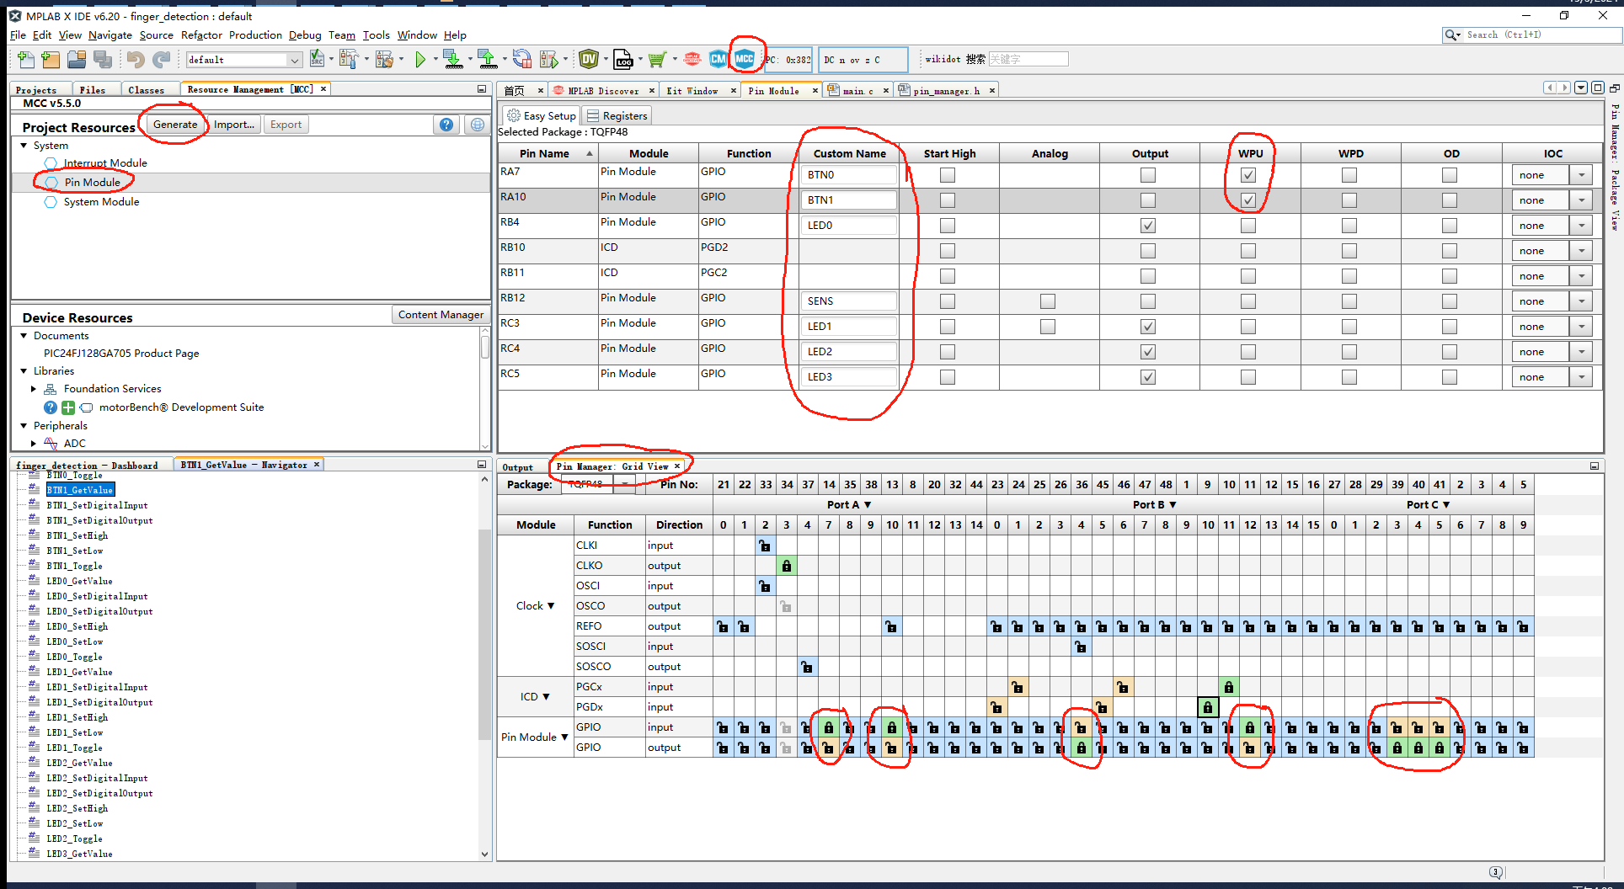The height and width of the screenshot is (889, 1624).
Task: Click the SENS custom name field
Action: pyautogui.click(x=849, y=301)
